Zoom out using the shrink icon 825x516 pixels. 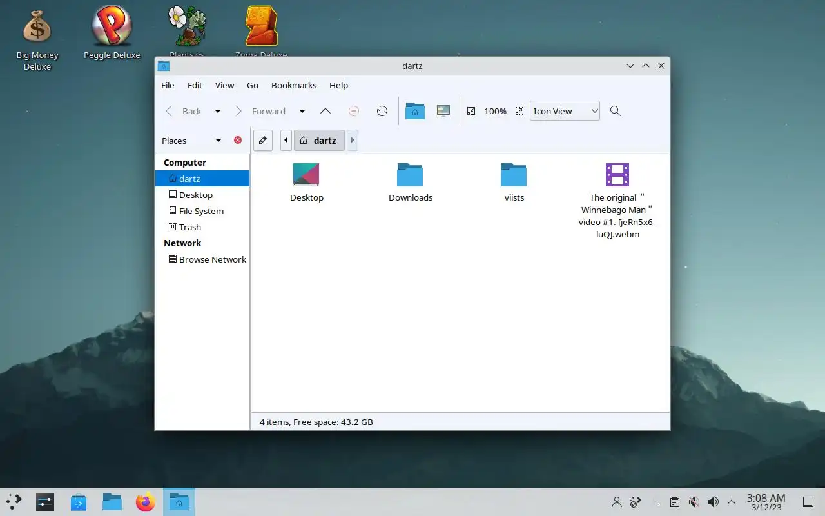[x=471, y=111]
